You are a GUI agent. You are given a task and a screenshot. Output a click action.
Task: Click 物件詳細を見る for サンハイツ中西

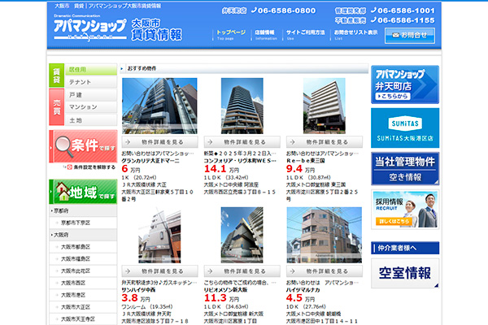159,271
